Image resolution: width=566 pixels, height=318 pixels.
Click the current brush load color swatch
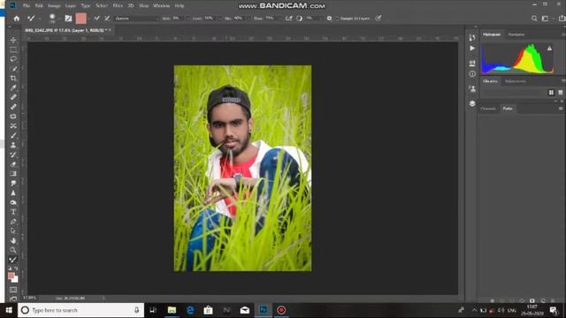pyautogui.click(x=80, y=19)
